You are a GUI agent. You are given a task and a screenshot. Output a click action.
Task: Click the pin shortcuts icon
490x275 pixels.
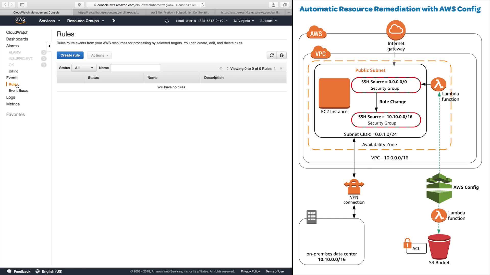click(x=114, y=21)
